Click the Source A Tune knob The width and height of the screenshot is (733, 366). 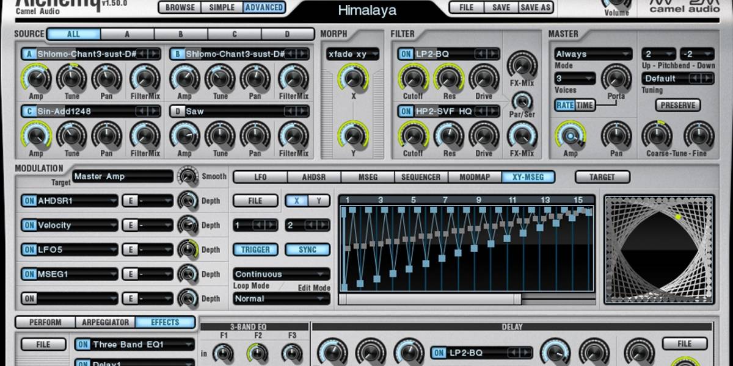pyautogui.click(x=72, y=78)
